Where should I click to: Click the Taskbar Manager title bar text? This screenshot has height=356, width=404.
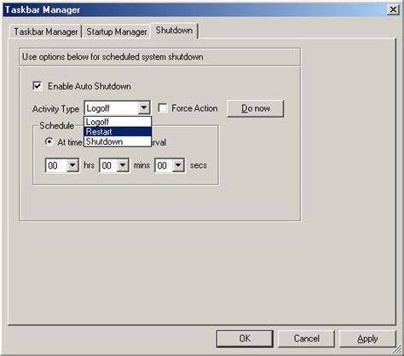[x=43, y=9]
